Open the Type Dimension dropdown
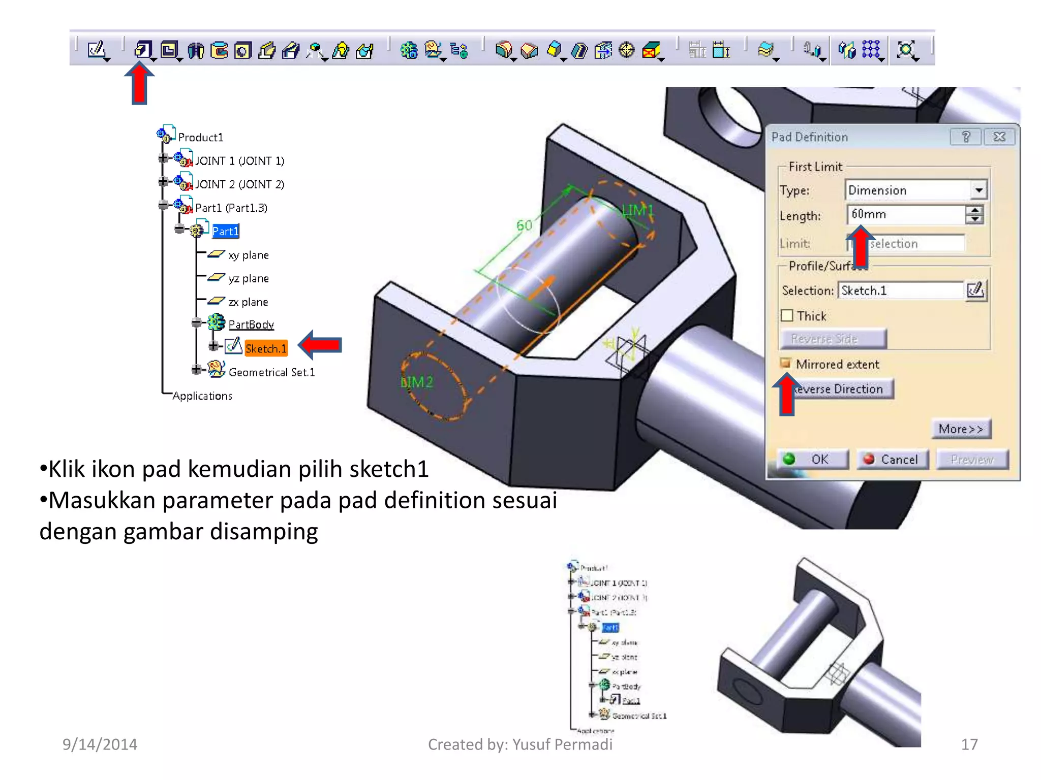Image resolution: width=1041 pixels, height=780 pixels. tap(978, 190)
